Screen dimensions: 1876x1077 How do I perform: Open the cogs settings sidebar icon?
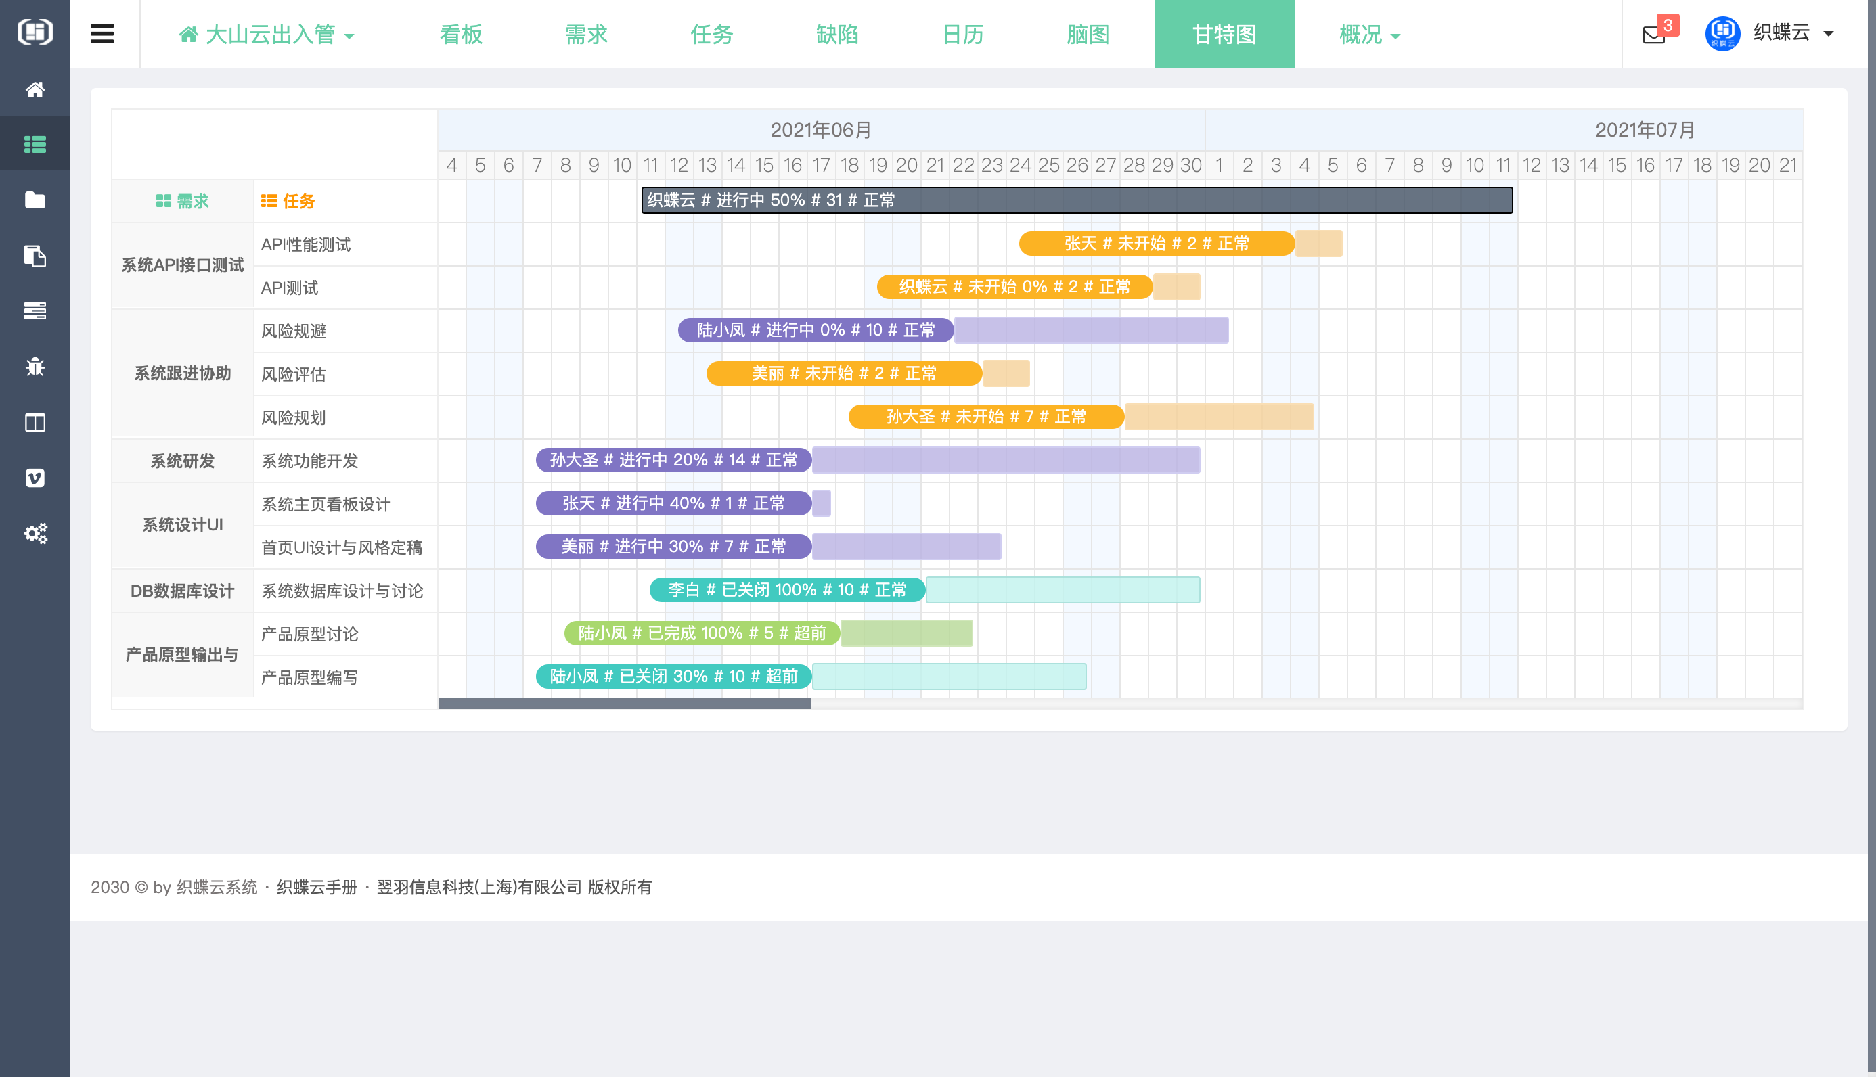[x=35, y=533]
